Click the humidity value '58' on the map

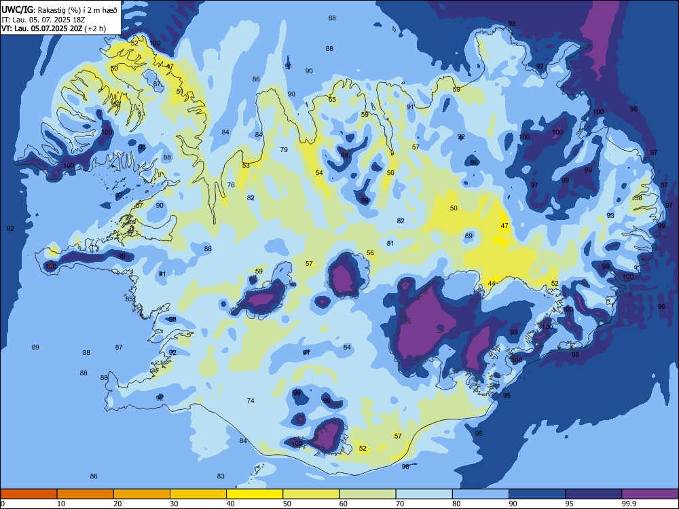638,198
